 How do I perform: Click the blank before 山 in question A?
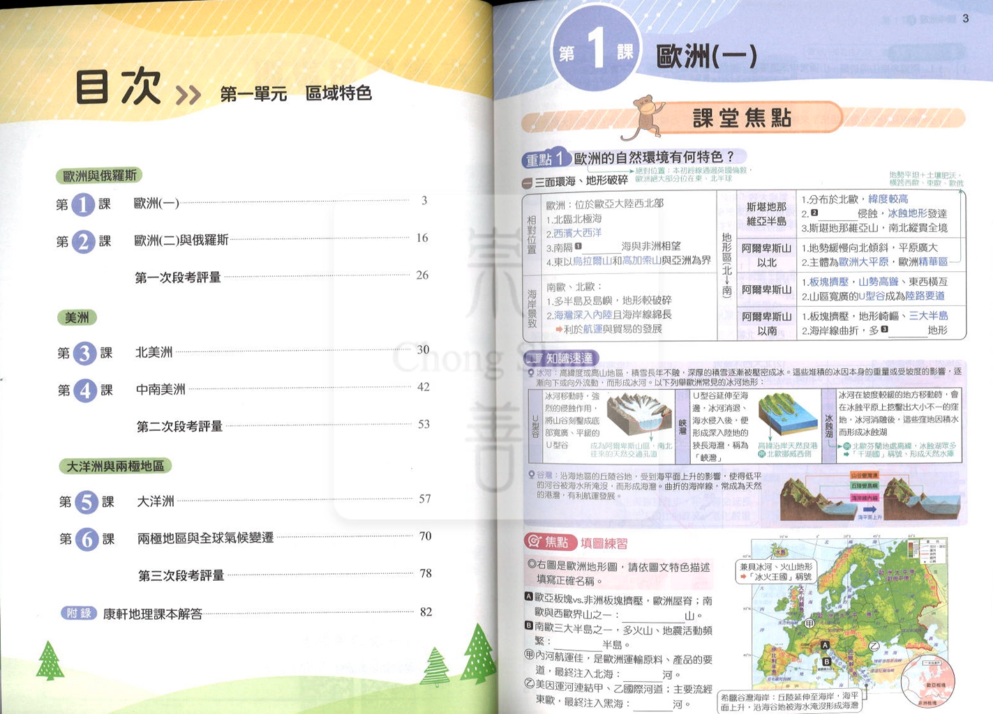(652, 616)
